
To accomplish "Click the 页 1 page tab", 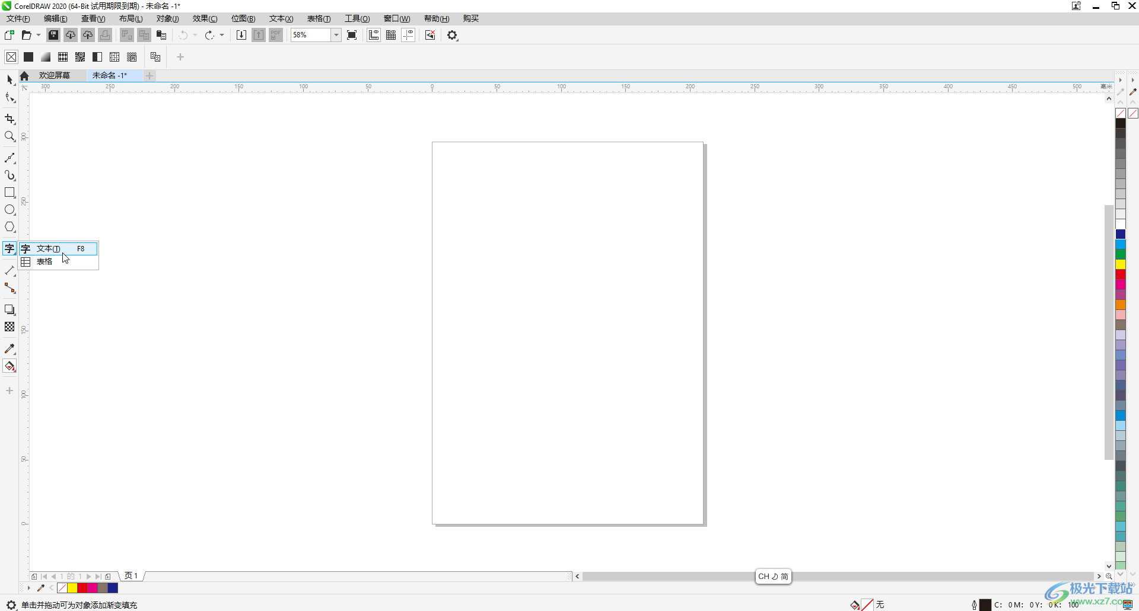I will click(x=131, y=575).
